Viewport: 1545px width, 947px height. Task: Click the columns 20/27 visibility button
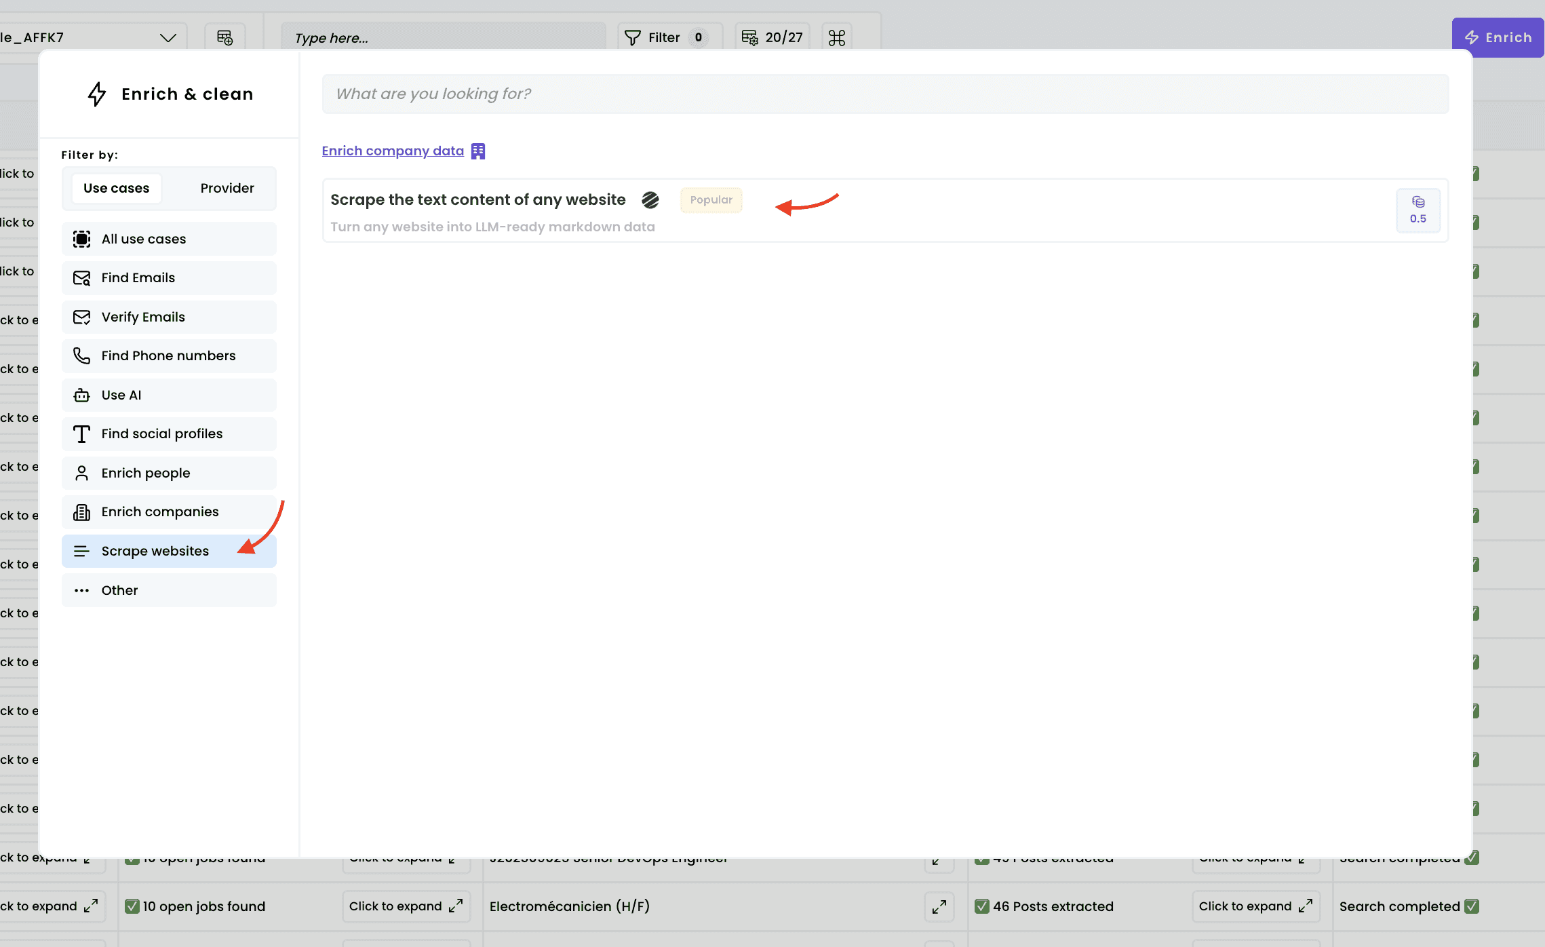pyautogui.click(x=772, y=37)
